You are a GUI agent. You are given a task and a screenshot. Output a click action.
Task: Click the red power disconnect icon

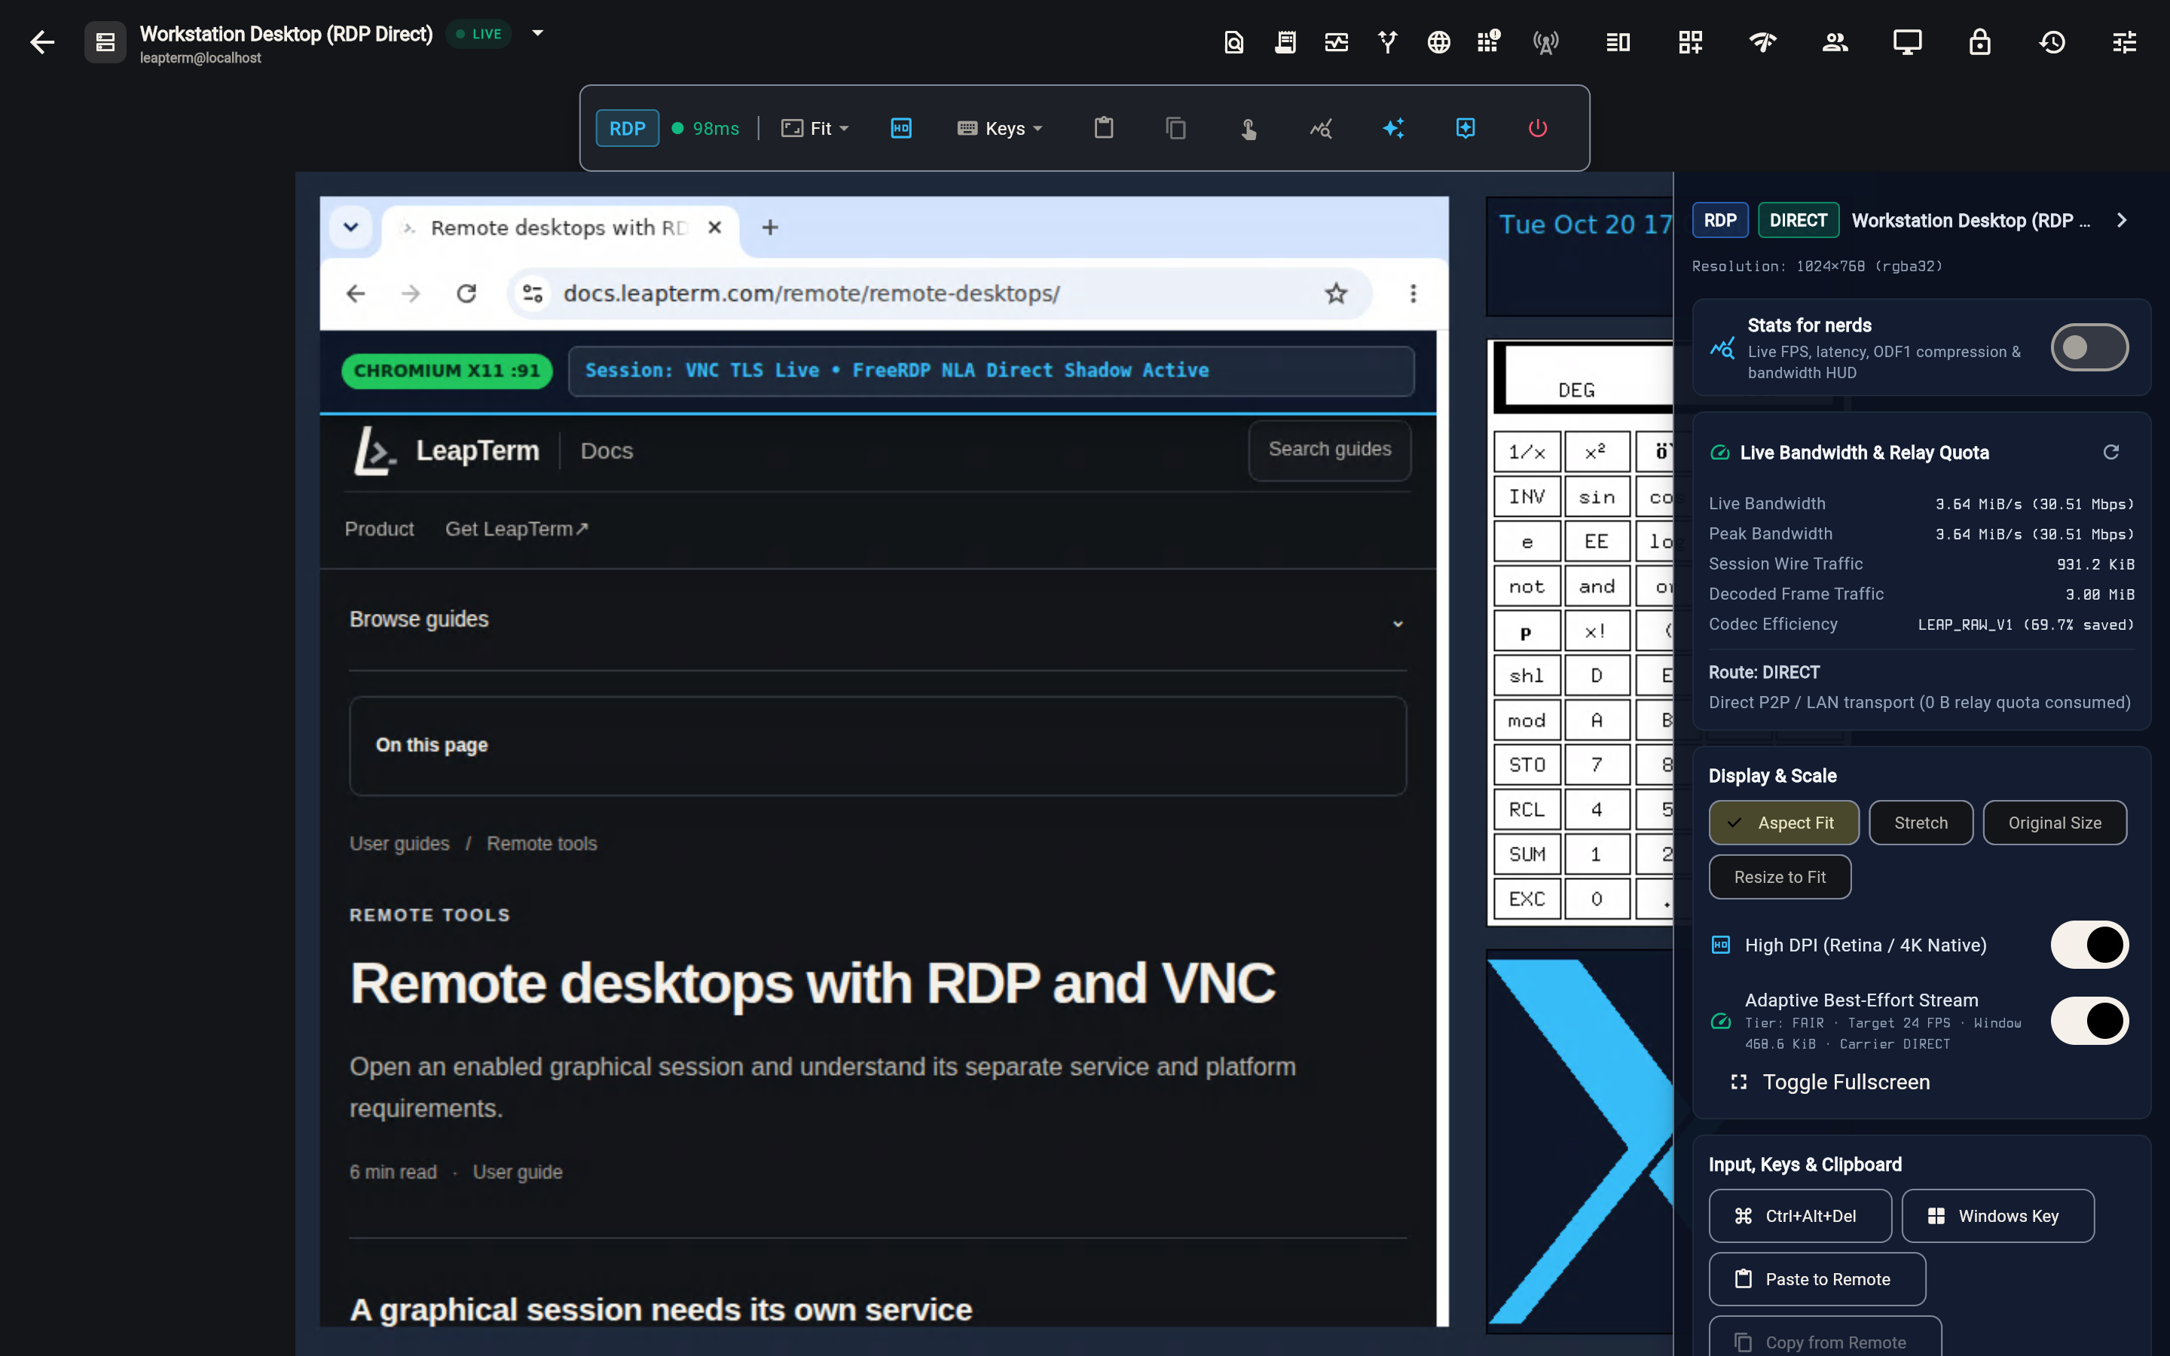[x=1537, y=128]
